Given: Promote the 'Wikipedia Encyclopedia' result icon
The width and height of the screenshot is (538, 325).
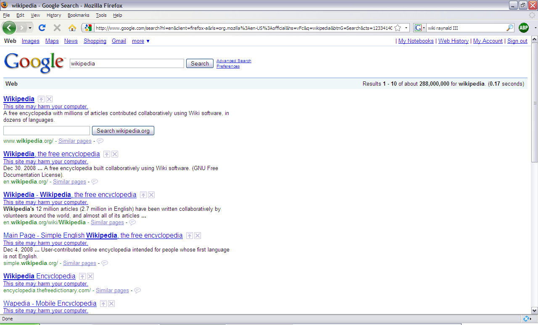Looking at the screenshot, I should coord(82,276).
